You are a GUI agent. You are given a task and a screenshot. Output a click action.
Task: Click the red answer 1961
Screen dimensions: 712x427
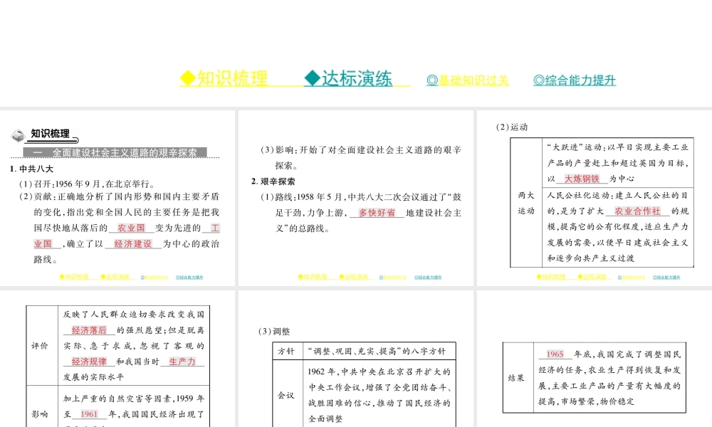(x=89, y=414)
